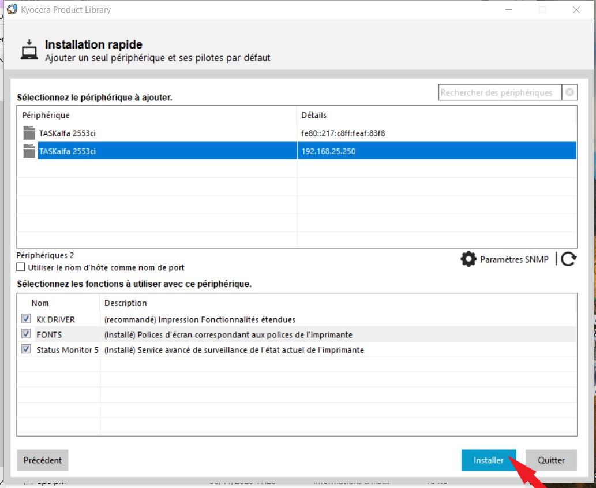This screenshot has height=488, width=596.
Task: Click the Quitter button
Action: tap(550, 460)
